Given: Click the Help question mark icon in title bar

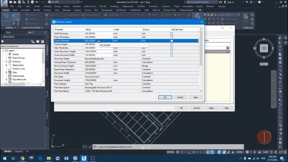Looking at the screenshot, I should point(259,2).
